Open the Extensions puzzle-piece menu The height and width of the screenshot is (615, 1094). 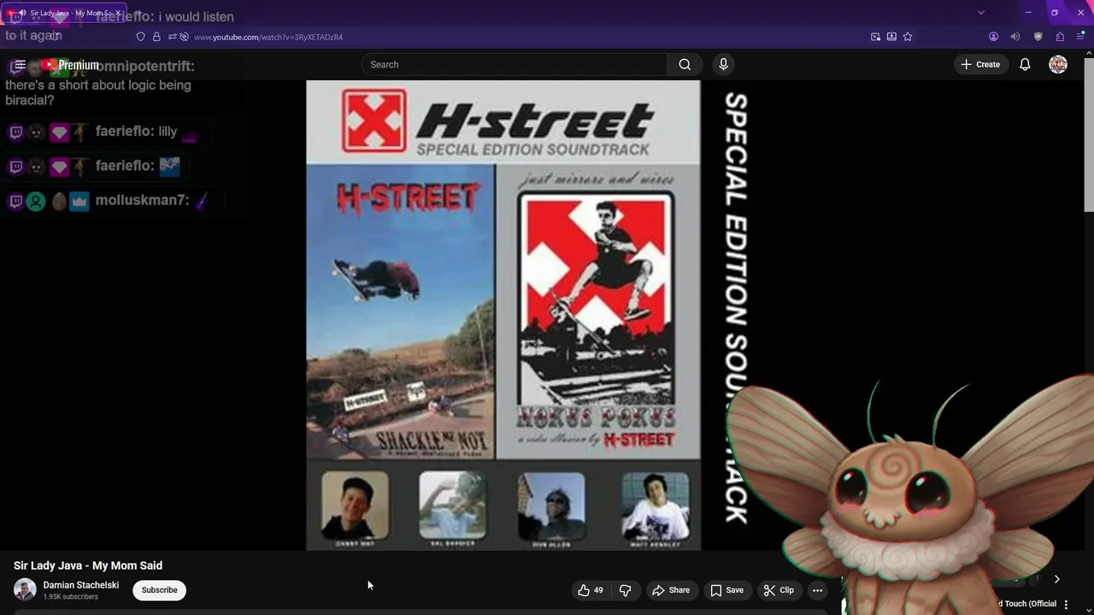(x=1061, y=37)
